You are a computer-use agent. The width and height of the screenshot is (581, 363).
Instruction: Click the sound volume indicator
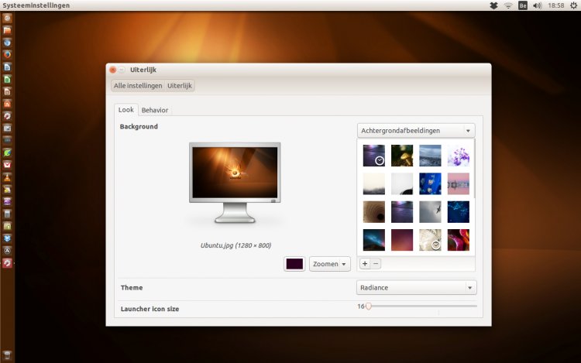coord(538,5)
